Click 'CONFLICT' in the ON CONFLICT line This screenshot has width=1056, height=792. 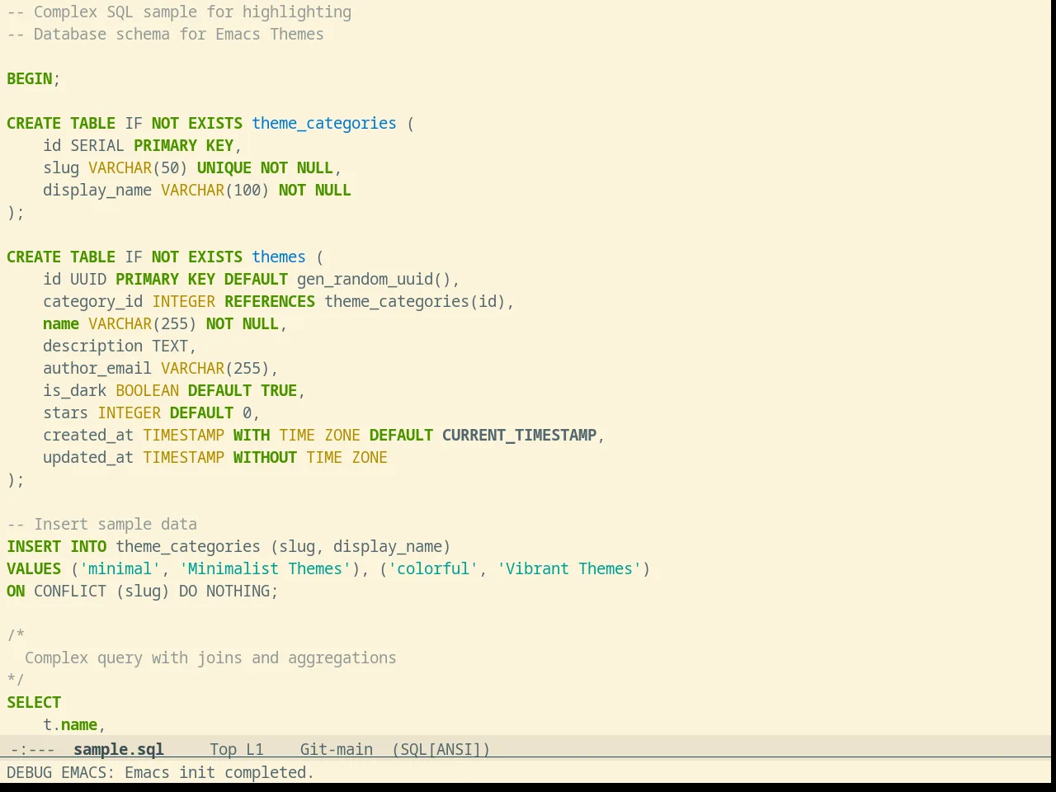(70, 591)
